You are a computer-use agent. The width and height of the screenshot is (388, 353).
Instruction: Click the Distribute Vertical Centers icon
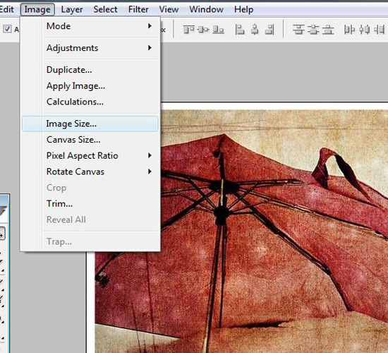[x=313, y=30]
